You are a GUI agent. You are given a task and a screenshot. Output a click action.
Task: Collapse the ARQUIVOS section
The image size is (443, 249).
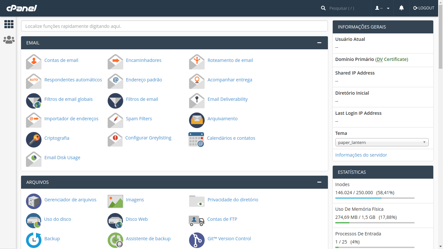319,182
